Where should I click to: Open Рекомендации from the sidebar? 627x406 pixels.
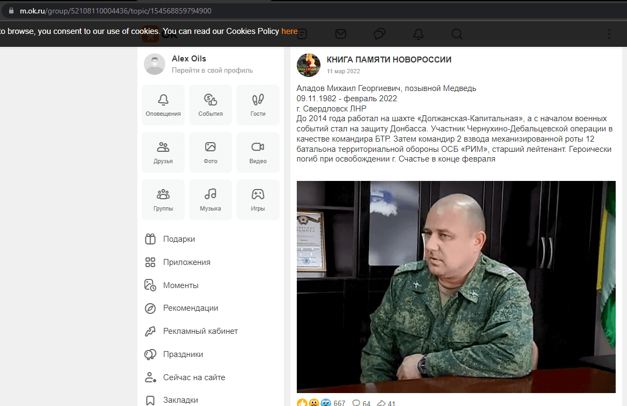click(x=190, y=308)
